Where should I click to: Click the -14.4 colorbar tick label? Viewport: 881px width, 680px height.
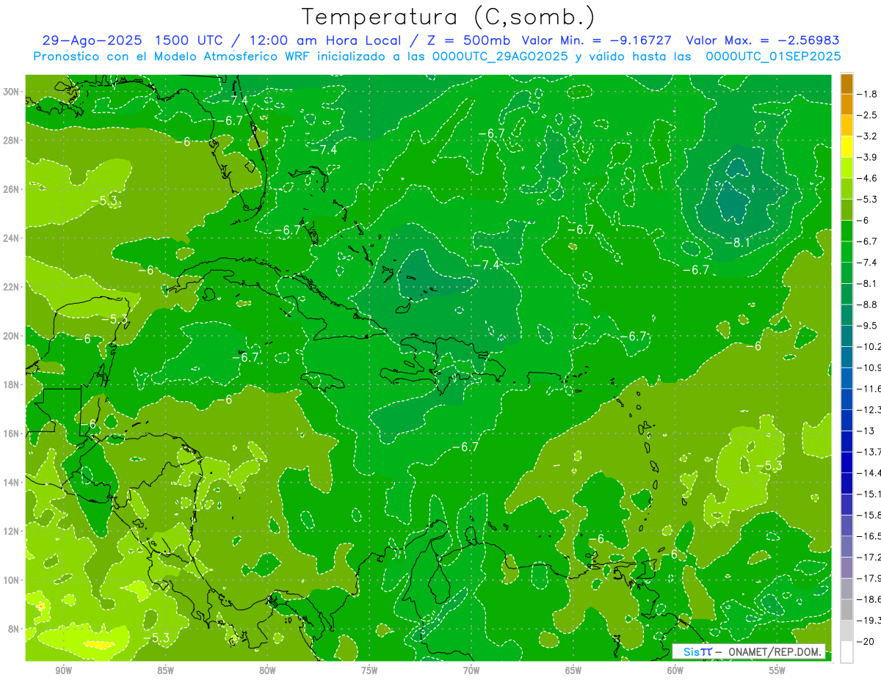pyautogui.click(x=869, y=472)
